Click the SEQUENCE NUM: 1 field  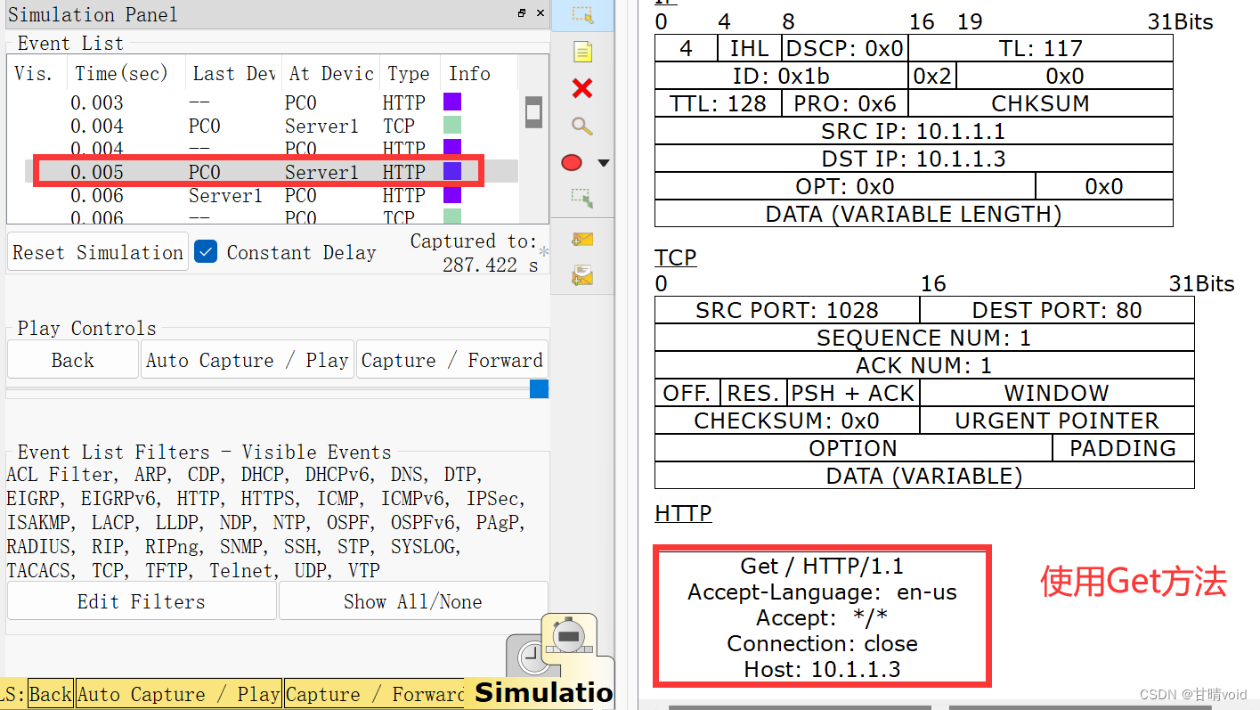point(924,338)
